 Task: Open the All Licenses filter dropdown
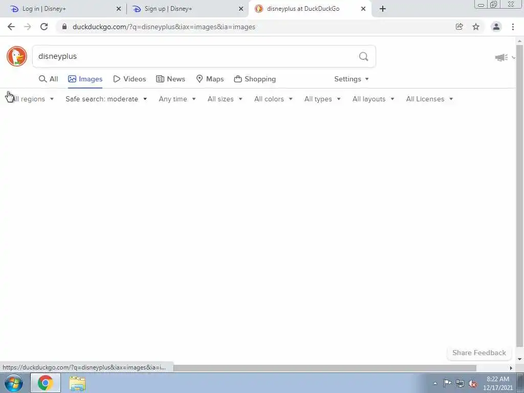pos(429,99)
